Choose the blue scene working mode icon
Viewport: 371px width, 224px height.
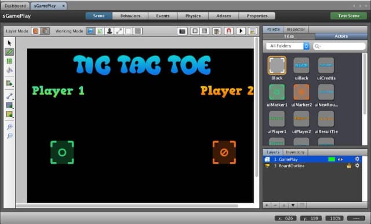tap(90, 31)
